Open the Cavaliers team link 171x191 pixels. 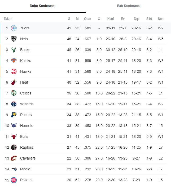(x=28, y=158)
